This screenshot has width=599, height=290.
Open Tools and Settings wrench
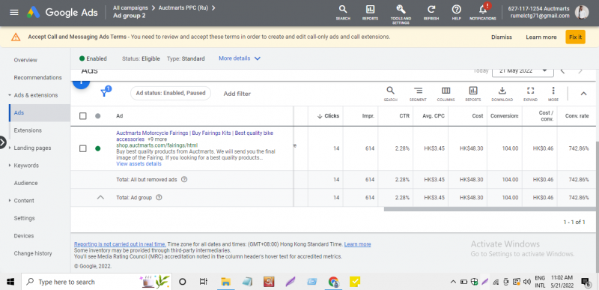pyautogui.click(x=401, y=14)
